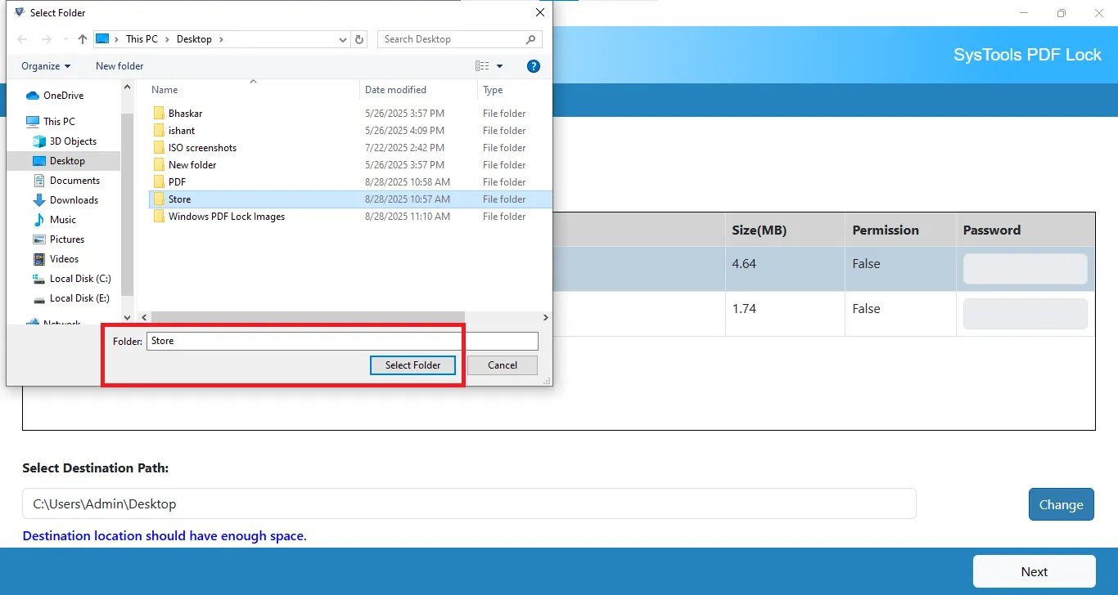Click Next in SysTools PDF Lock
Screen dimensions: 1118x595
tap(1034, 571)
